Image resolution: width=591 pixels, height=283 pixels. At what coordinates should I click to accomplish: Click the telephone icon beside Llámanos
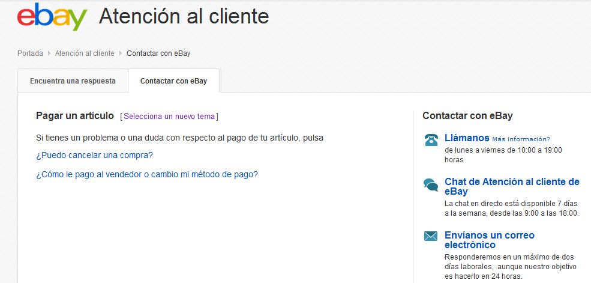click(431, 140)
